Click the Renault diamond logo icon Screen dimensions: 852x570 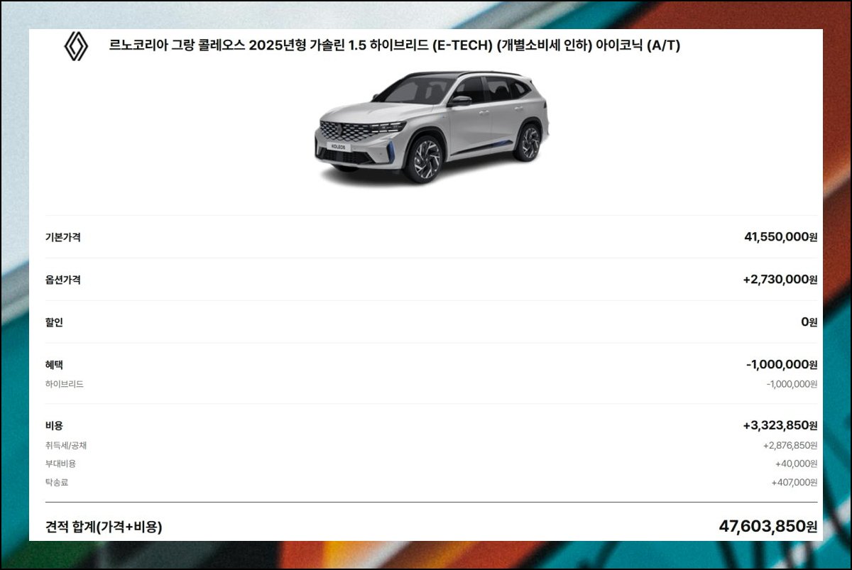(x=76, y=46)
